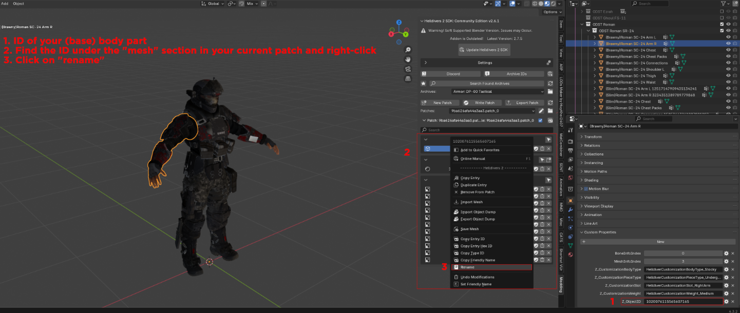Click the outliner filter funnel icon
Image resolution: width=740 pixels, height=313 pixels.
[x=724, y=4]
